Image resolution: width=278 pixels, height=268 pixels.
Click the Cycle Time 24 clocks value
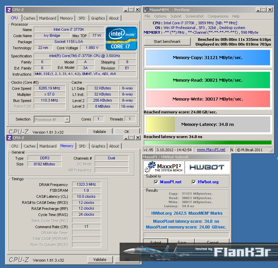click(86, 215)
